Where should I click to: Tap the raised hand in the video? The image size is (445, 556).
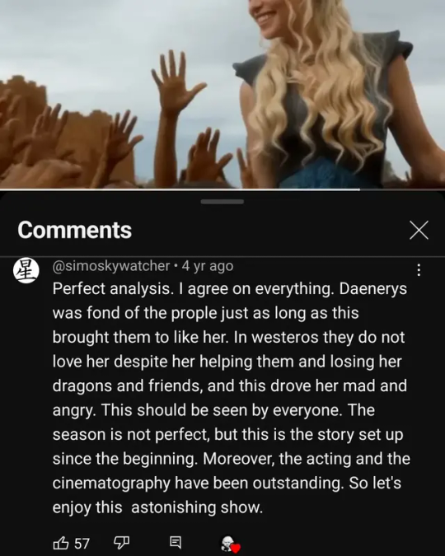pos(176,83)
